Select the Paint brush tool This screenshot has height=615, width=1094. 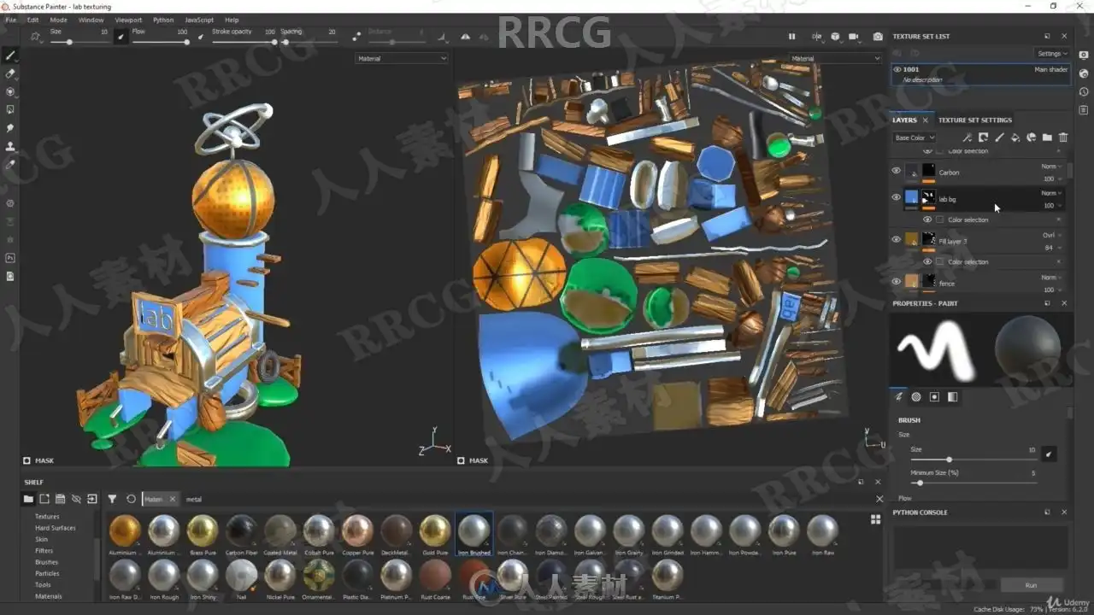coord(10,56)
